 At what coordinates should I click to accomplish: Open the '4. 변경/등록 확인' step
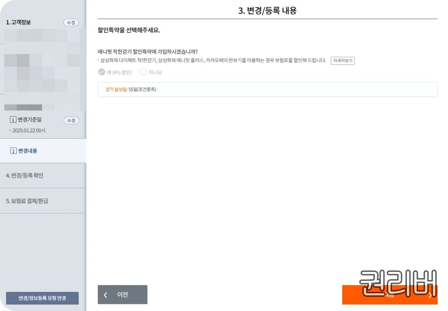43,176
